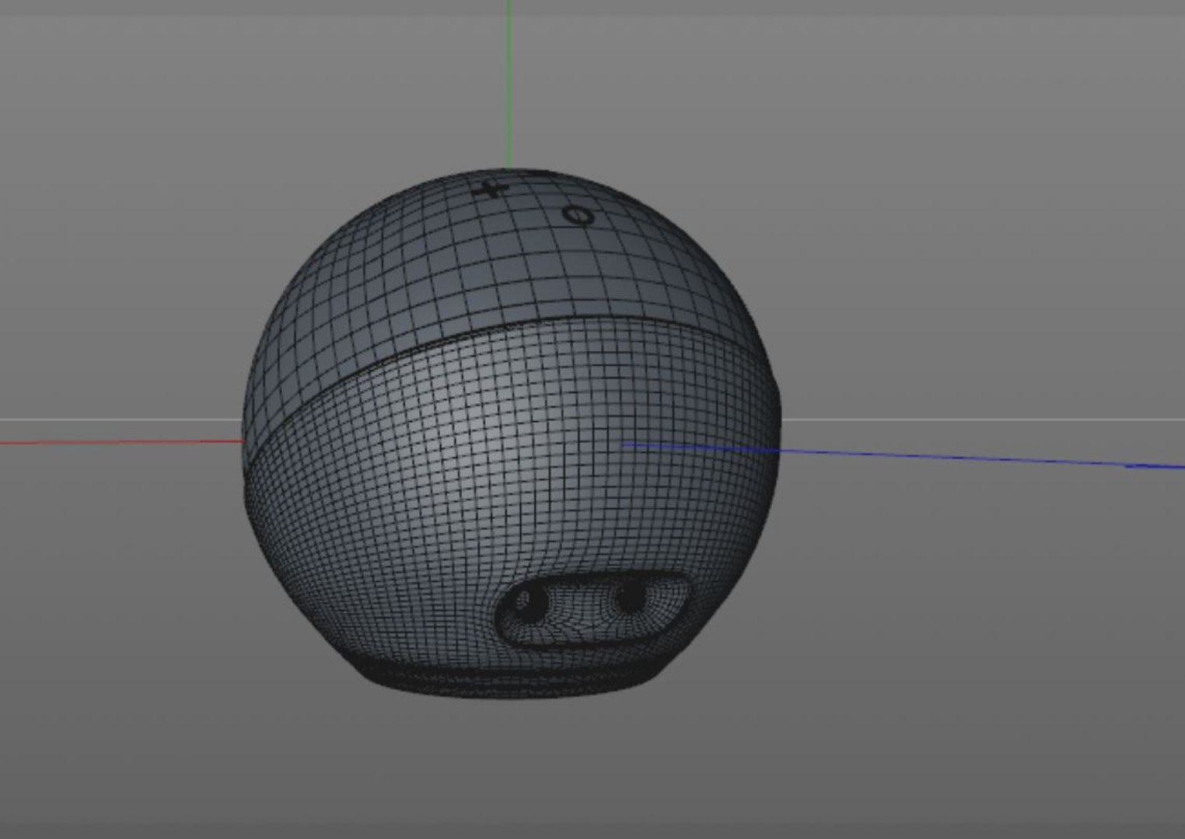The width and height of the screenshot is (1185, 839).
Task: Click the green vertical axis line
Action: (x=508, y=84)
